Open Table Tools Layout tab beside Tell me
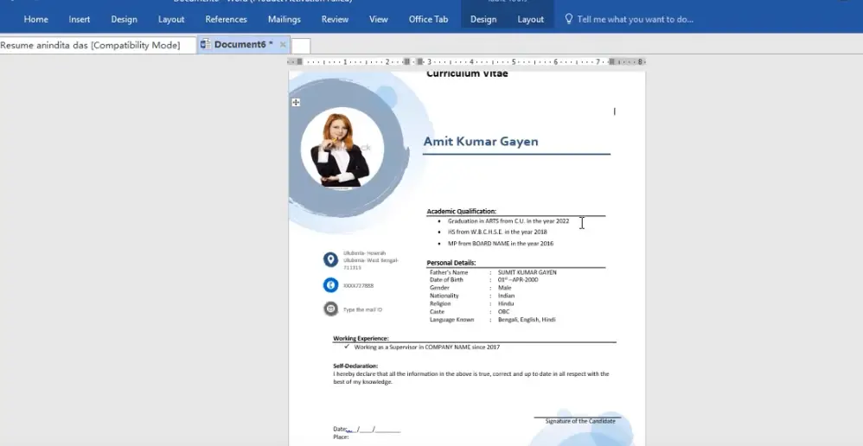The width and height of the screenshot is (863, 446). click(x=531, y=19)
